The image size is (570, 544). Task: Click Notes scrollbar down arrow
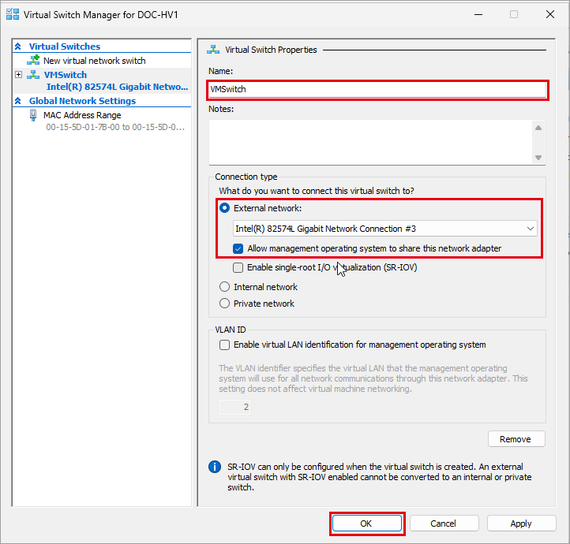click(x=538, y=158)
